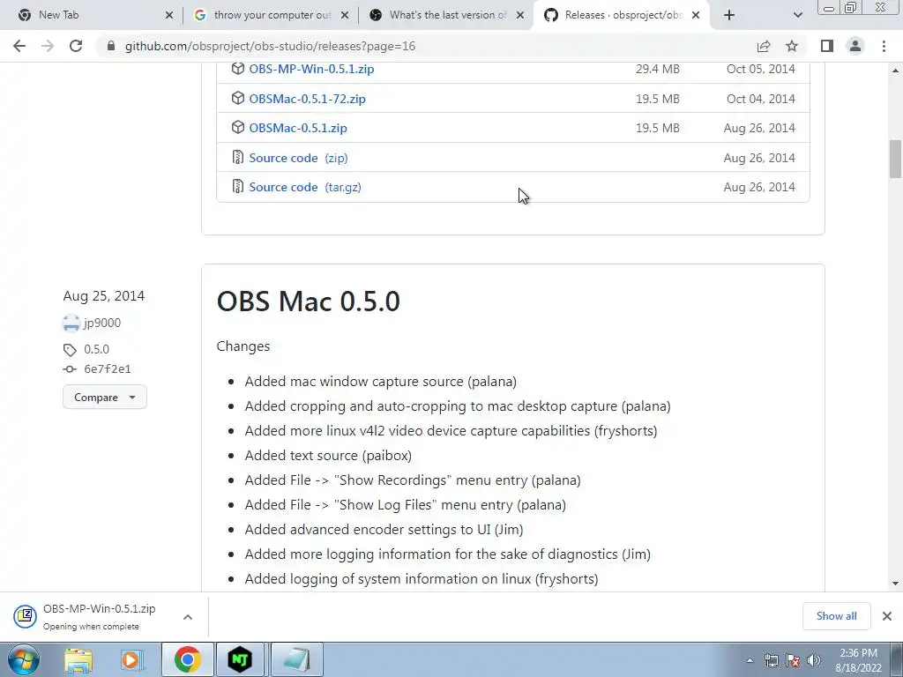903x677 pixels.
Task: Open the taskbar clock showing 2:36 PM
Action: tap(859, 659)
